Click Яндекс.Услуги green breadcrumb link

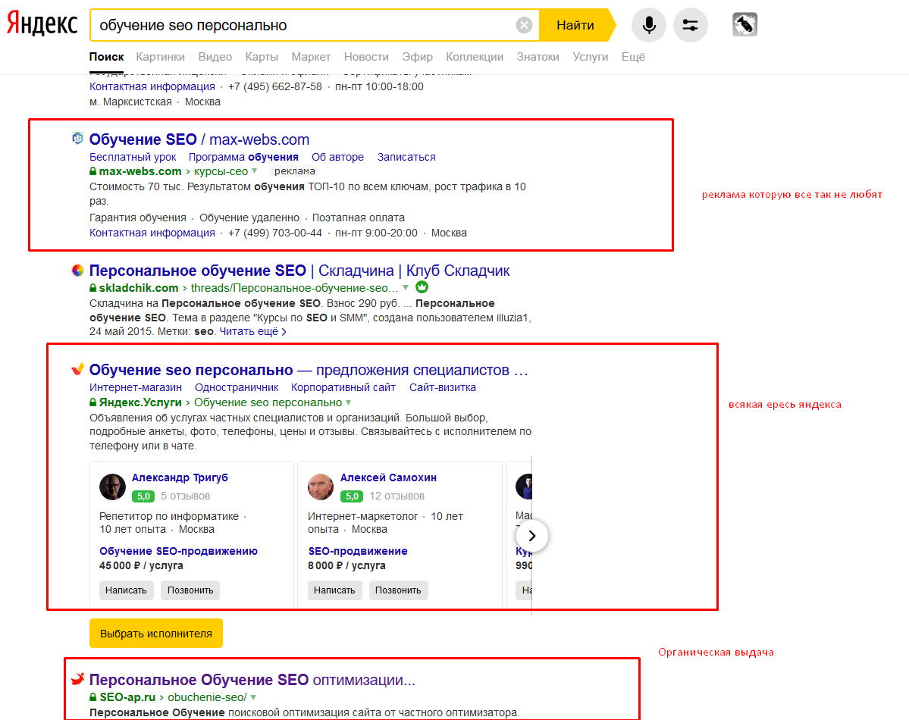[140, 402]
